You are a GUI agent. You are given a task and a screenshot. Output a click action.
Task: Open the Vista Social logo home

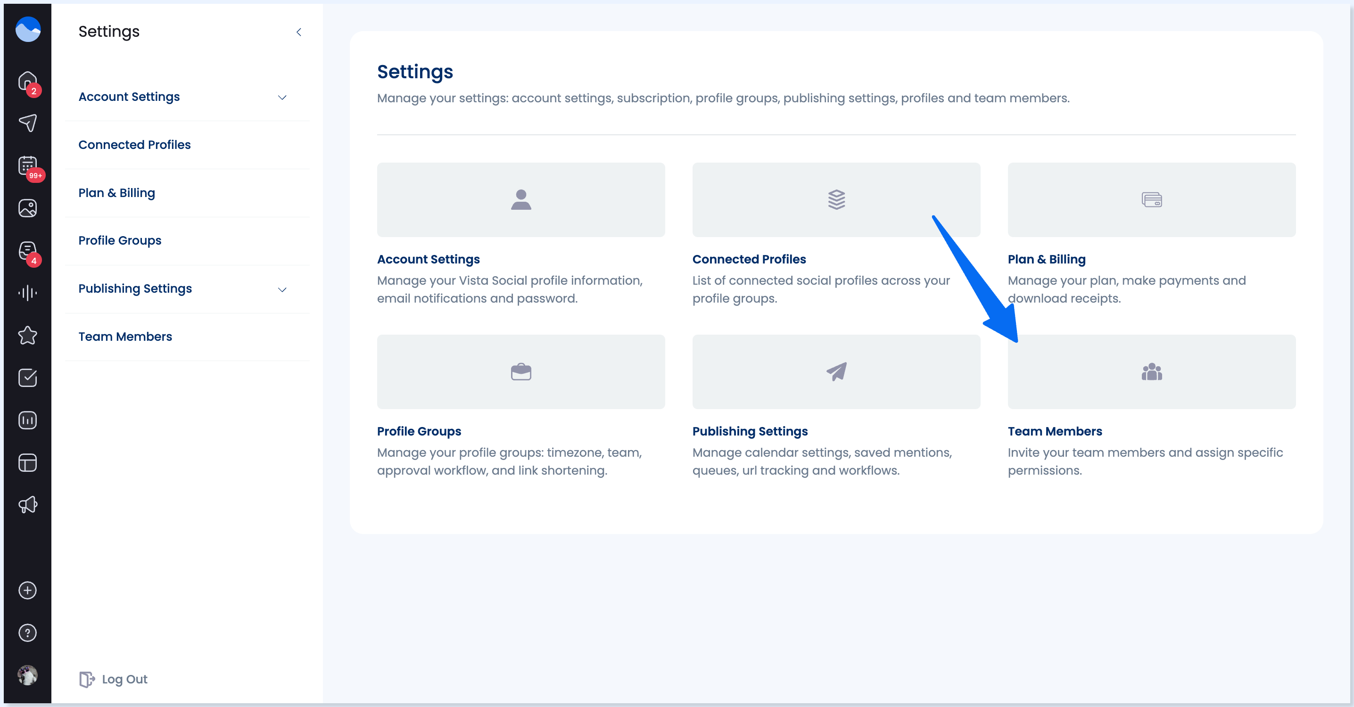28,29
